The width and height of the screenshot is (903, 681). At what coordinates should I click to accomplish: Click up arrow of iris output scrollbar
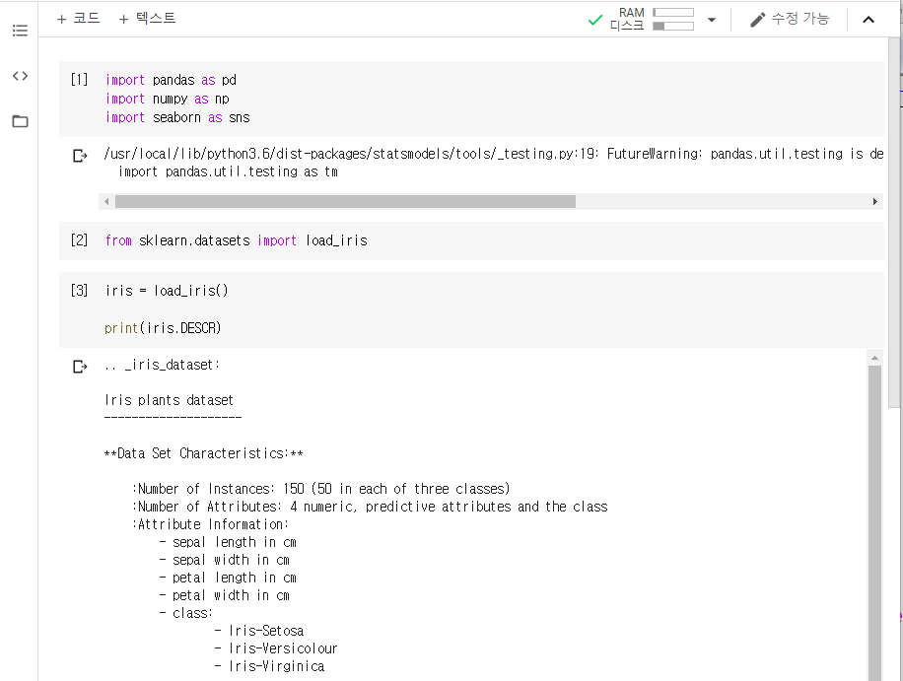click(x=874, y=358)
